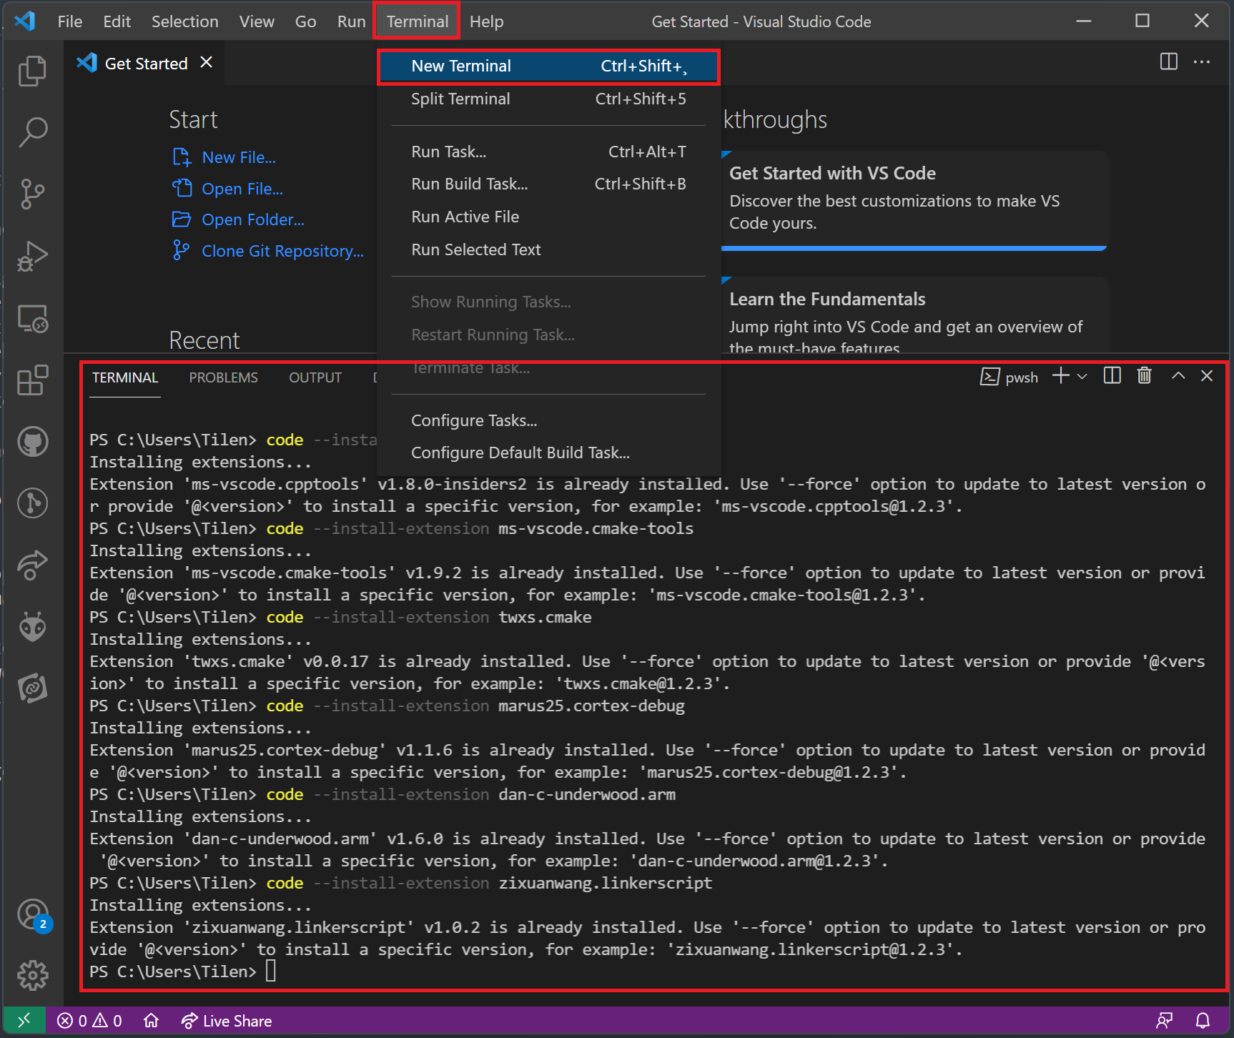
Task: Open the Live Share view in activity bar
Action: [x=32, y=565]
